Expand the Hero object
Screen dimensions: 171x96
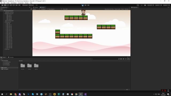tap(5, 49)
